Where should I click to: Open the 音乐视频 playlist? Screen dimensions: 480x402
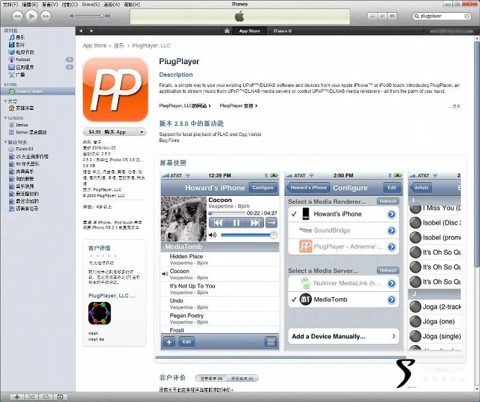(25, 186)
